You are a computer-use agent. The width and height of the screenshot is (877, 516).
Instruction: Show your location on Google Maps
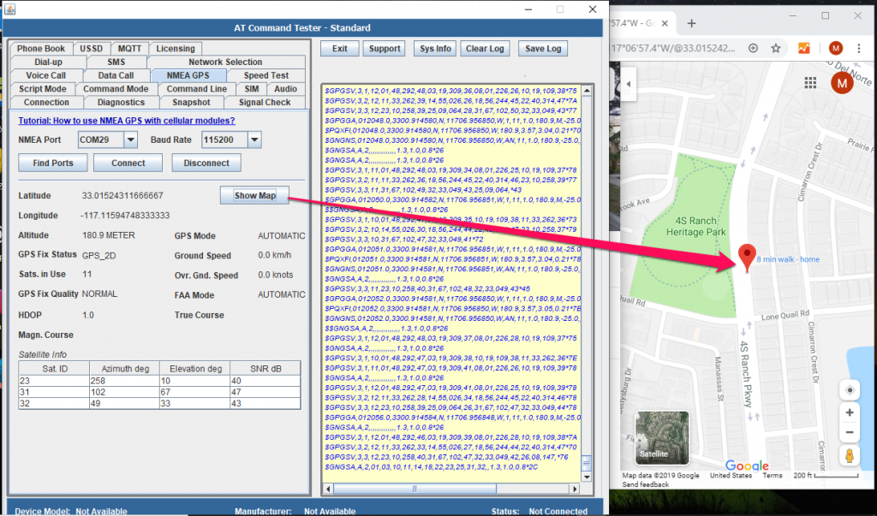850,390
